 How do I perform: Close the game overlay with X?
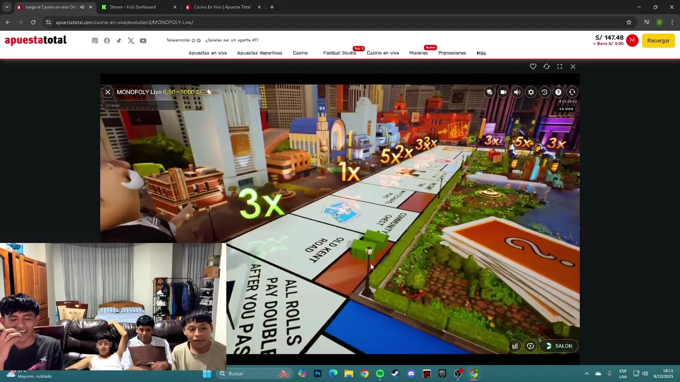(573, 66)
